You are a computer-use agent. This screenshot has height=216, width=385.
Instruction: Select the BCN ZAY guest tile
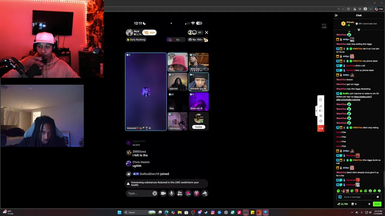click(199, 62)
